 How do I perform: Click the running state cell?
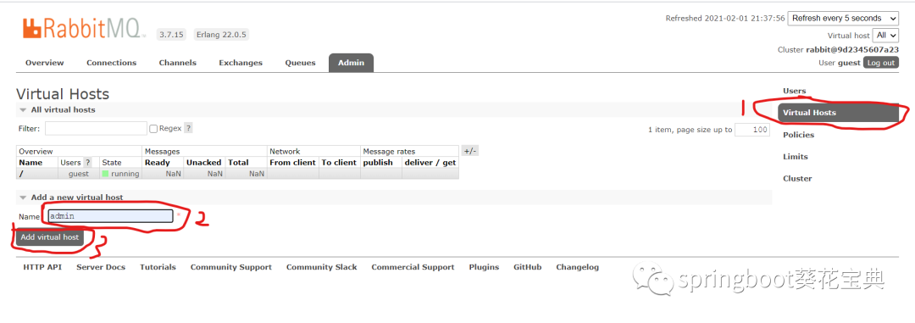pos(120,174)
